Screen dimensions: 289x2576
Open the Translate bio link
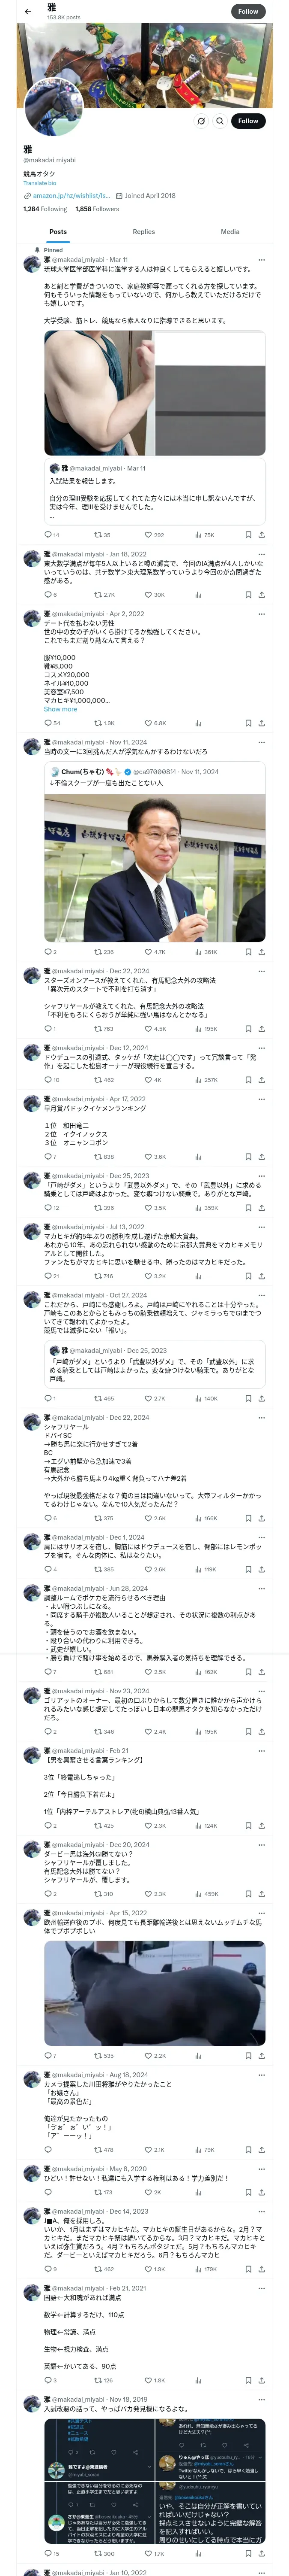point(40,183)
